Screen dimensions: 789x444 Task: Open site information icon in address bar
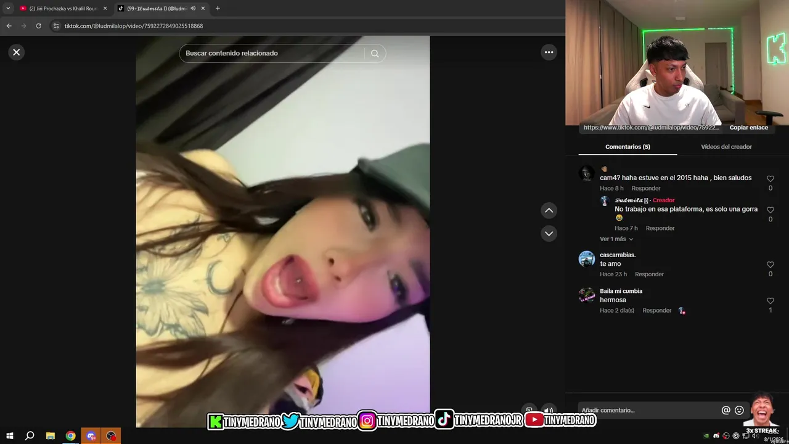point(56,26)
